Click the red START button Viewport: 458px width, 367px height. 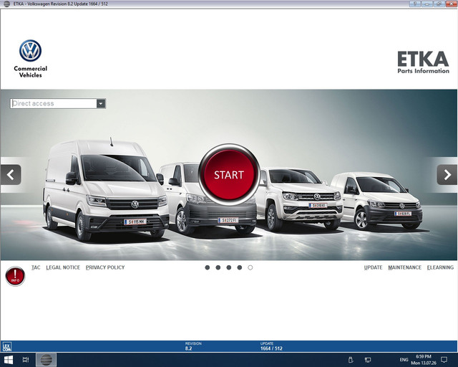tap(229, 174)
